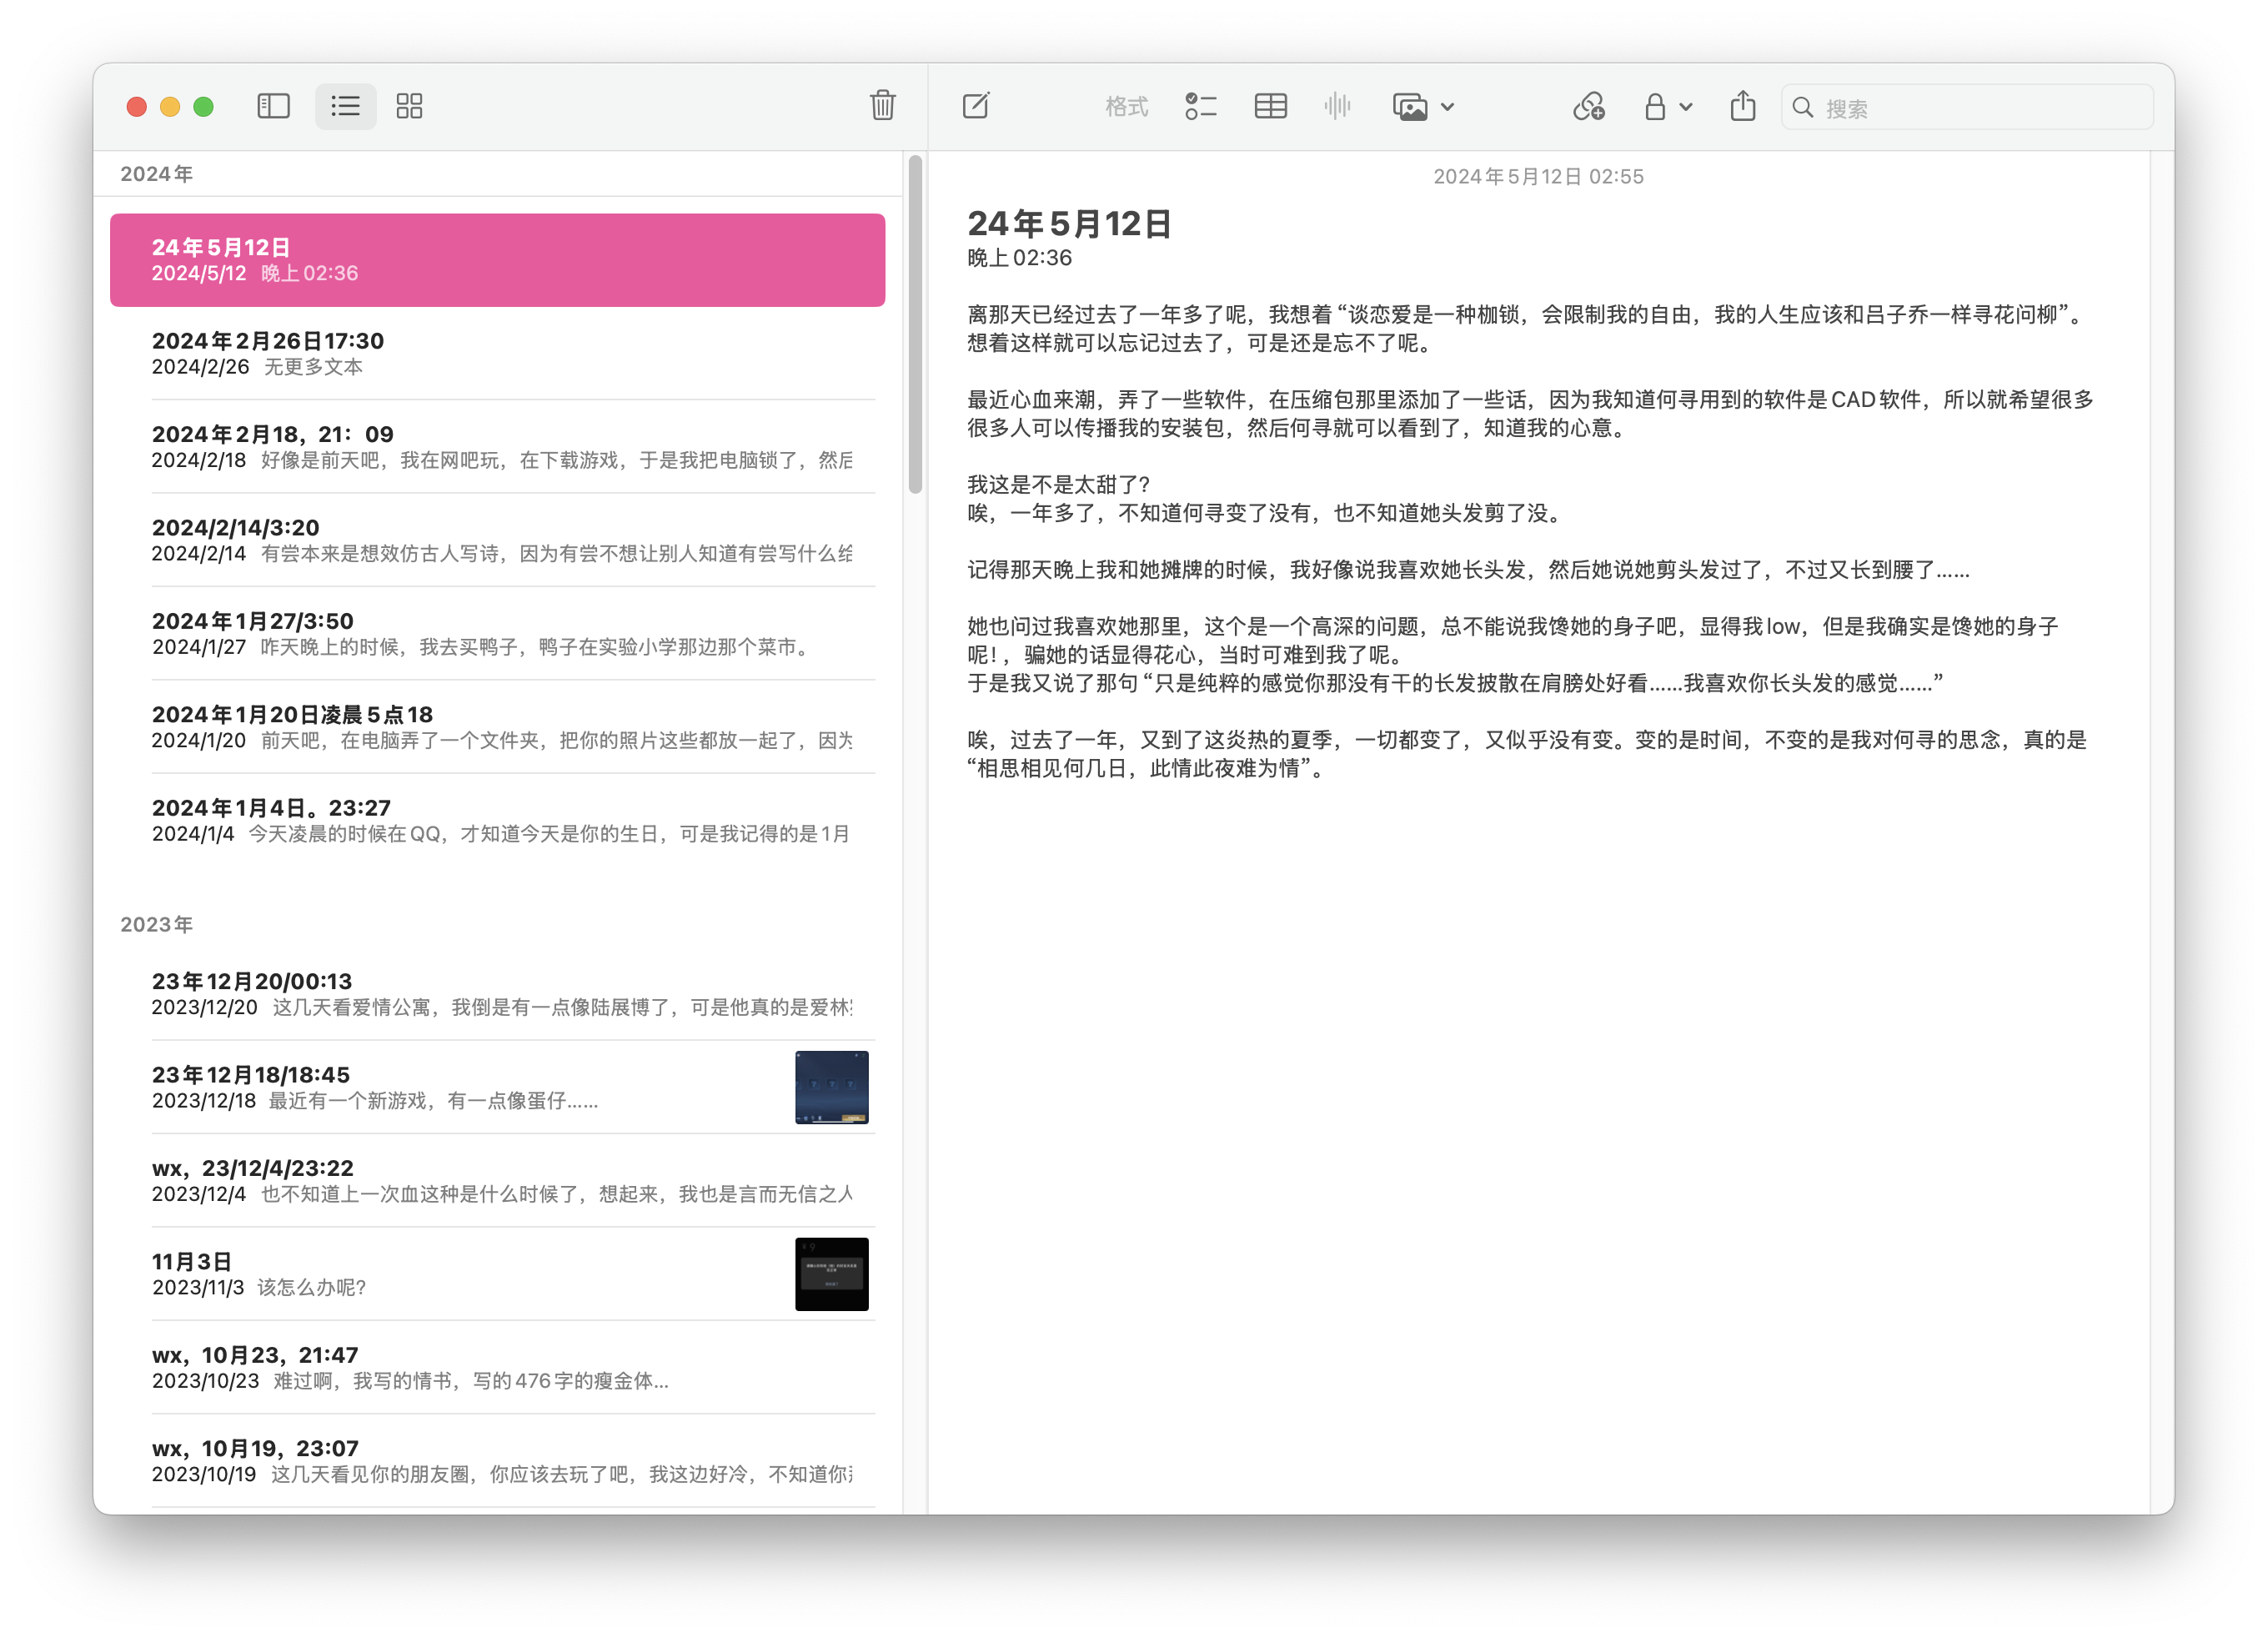Insert a checklist into the note
Screen dimensions: 2268x1638
pyautogui.click(x=1201, y=106)
